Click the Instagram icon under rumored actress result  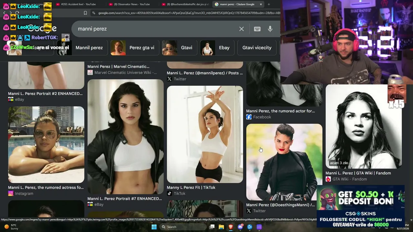click(x=11, y=193)
